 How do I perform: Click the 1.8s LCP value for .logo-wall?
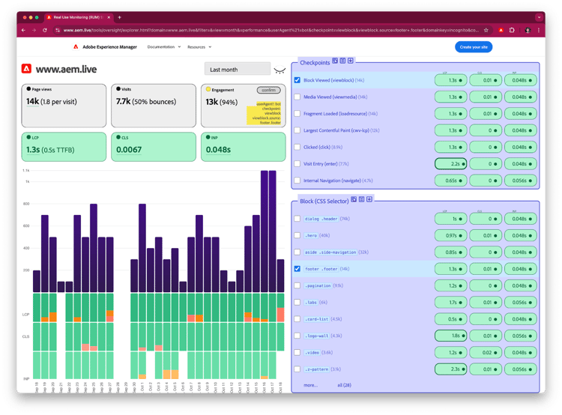coord(450,336)
